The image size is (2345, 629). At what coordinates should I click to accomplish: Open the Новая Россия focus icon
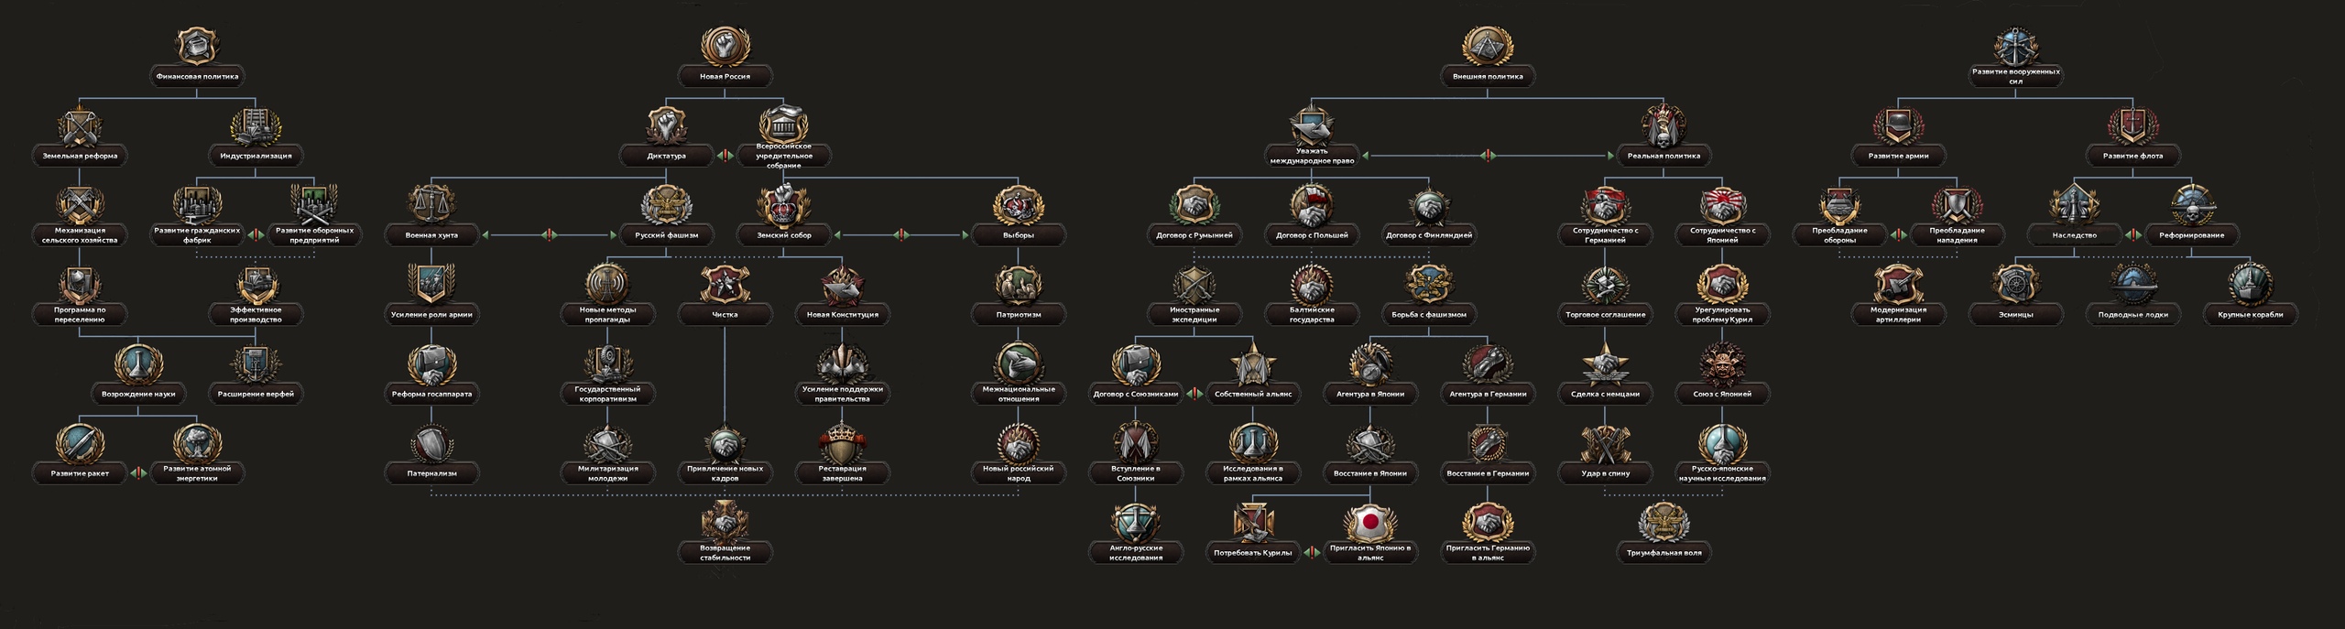point(725,47)
